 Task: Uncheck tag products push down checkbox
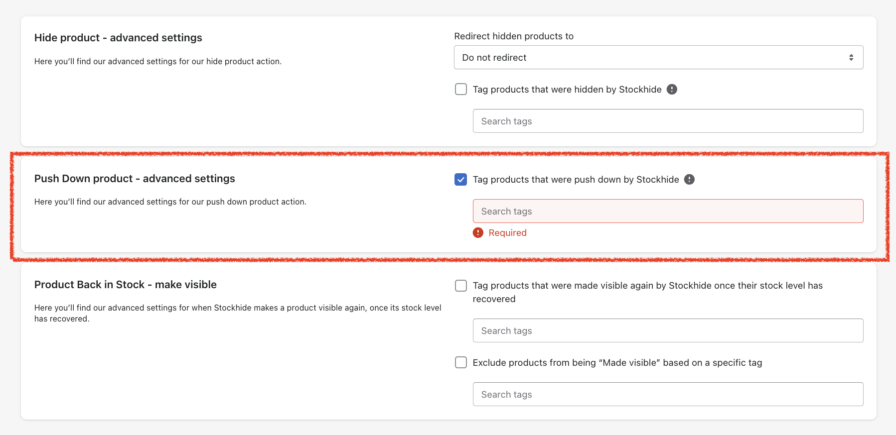461,179
